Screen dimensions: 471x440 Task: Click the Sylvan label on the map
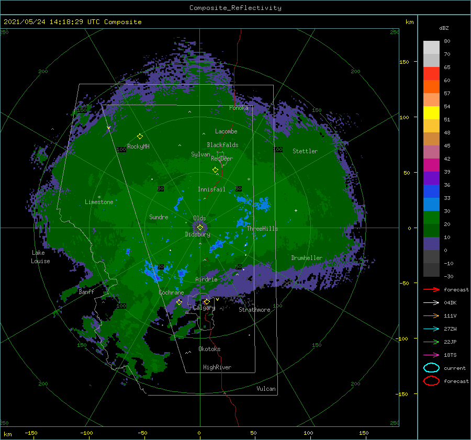tap(200, 154)
